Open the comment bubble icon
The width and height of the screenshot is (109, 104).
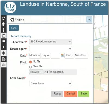coord(4,42)
